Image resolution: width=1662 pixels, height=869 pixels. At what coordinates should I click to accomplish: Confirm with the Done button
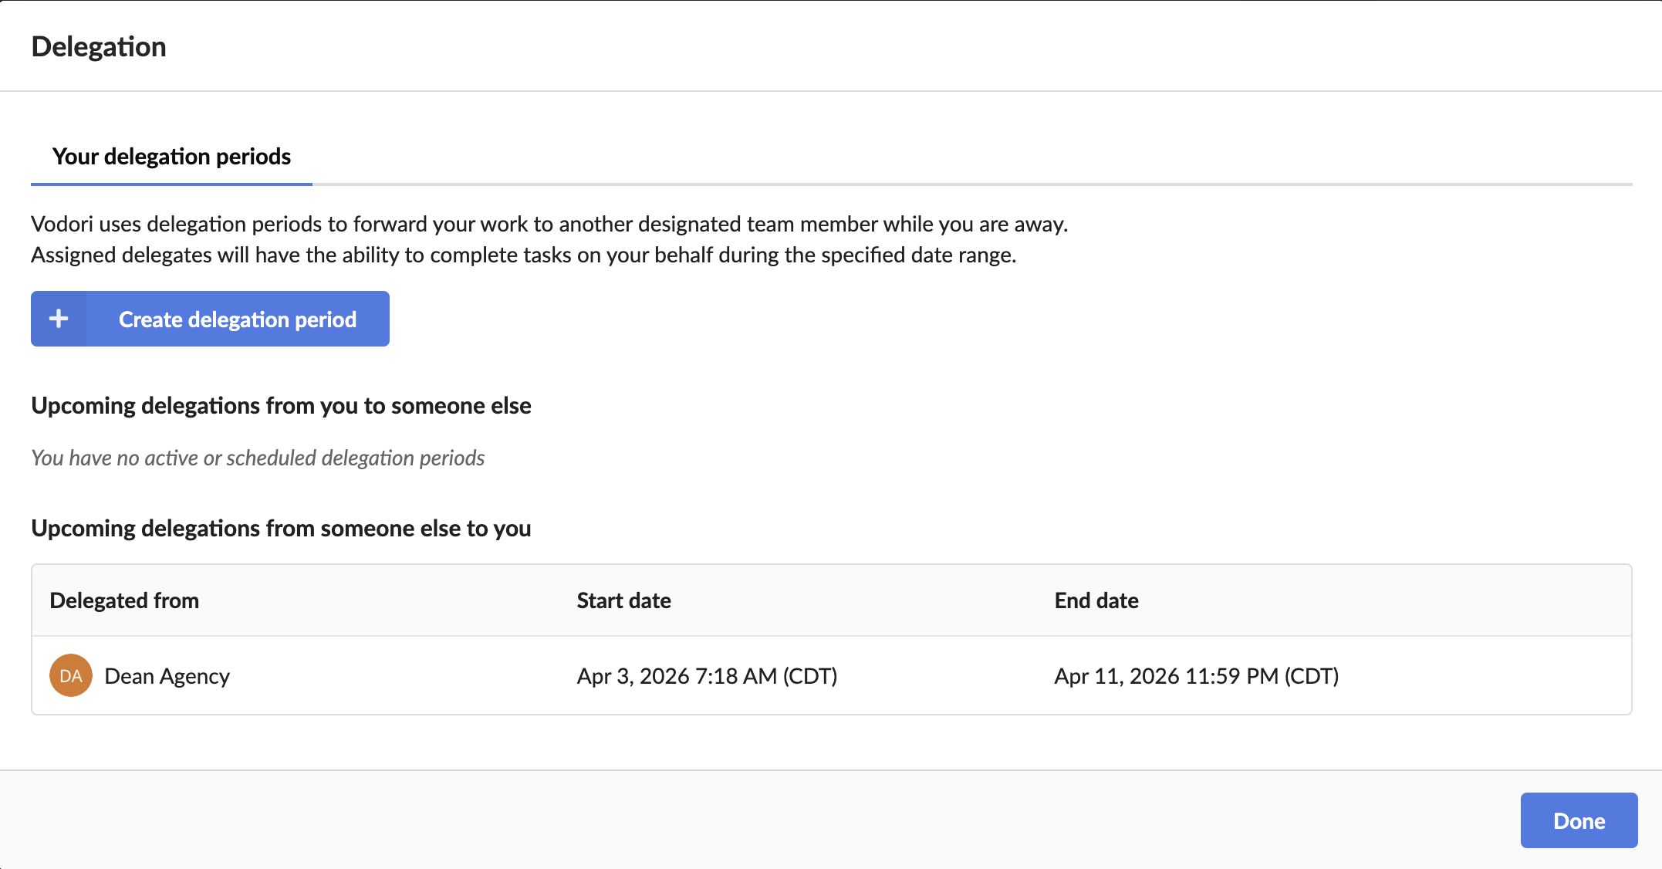[x=1579, y=820]
